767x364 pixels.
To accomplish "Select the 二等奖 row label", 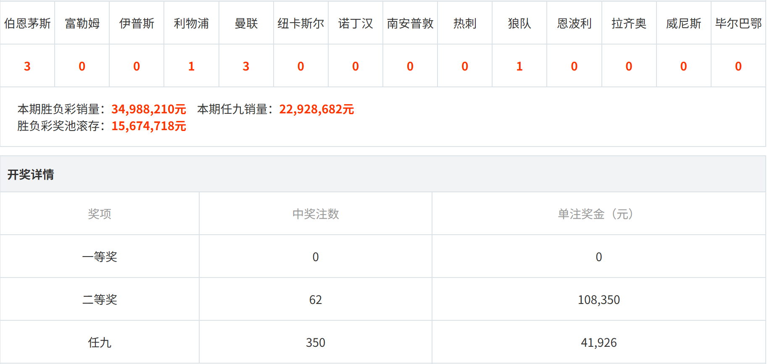I will tap(100, 299).
